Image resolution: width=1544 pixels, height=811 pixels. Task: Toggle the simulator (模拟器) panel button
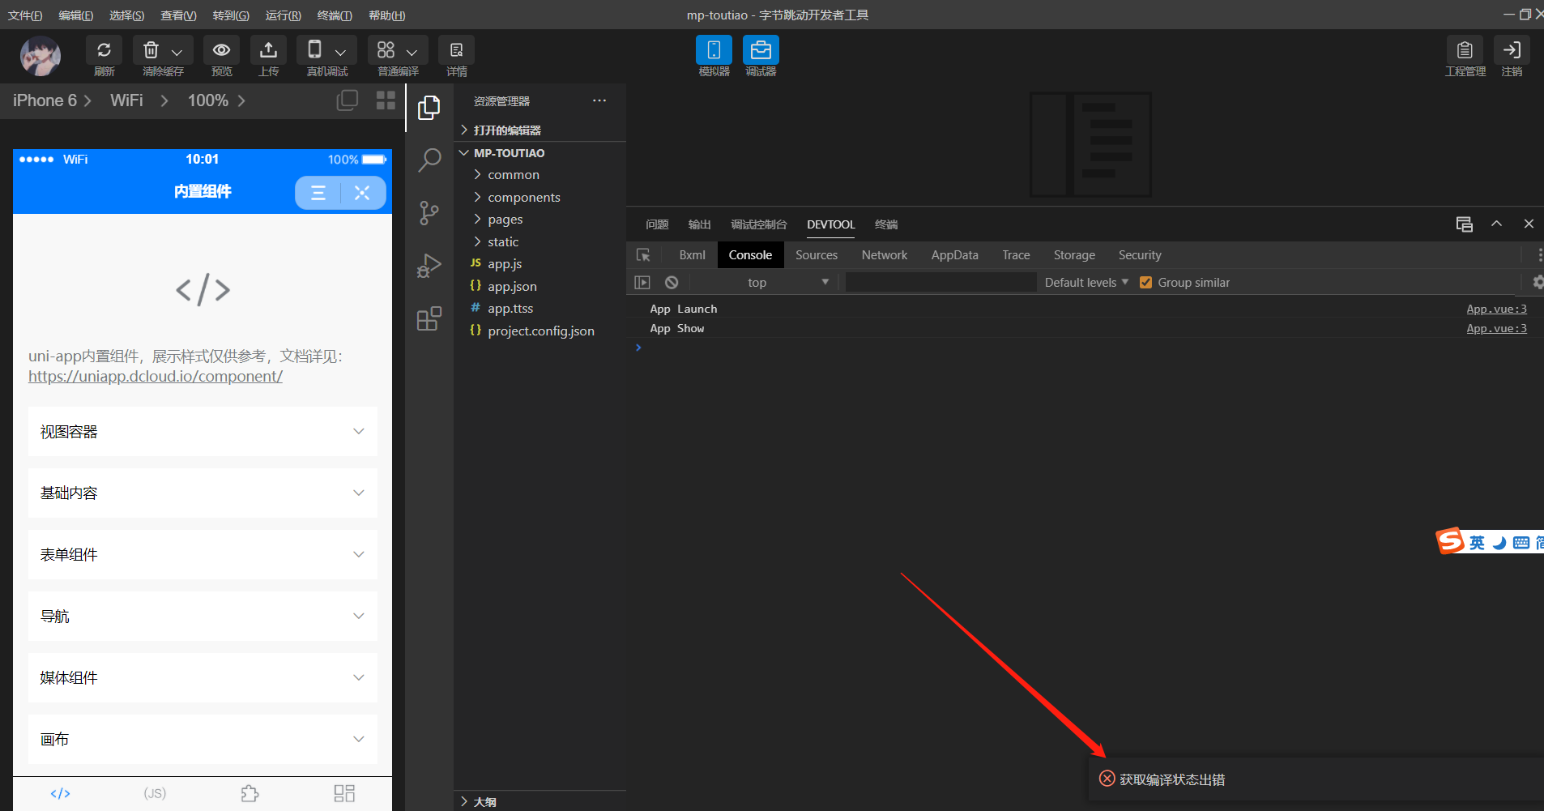click(x=714, y=50)
